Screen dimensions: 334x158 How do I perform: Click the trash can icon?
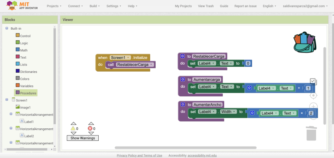pos(311,134)
